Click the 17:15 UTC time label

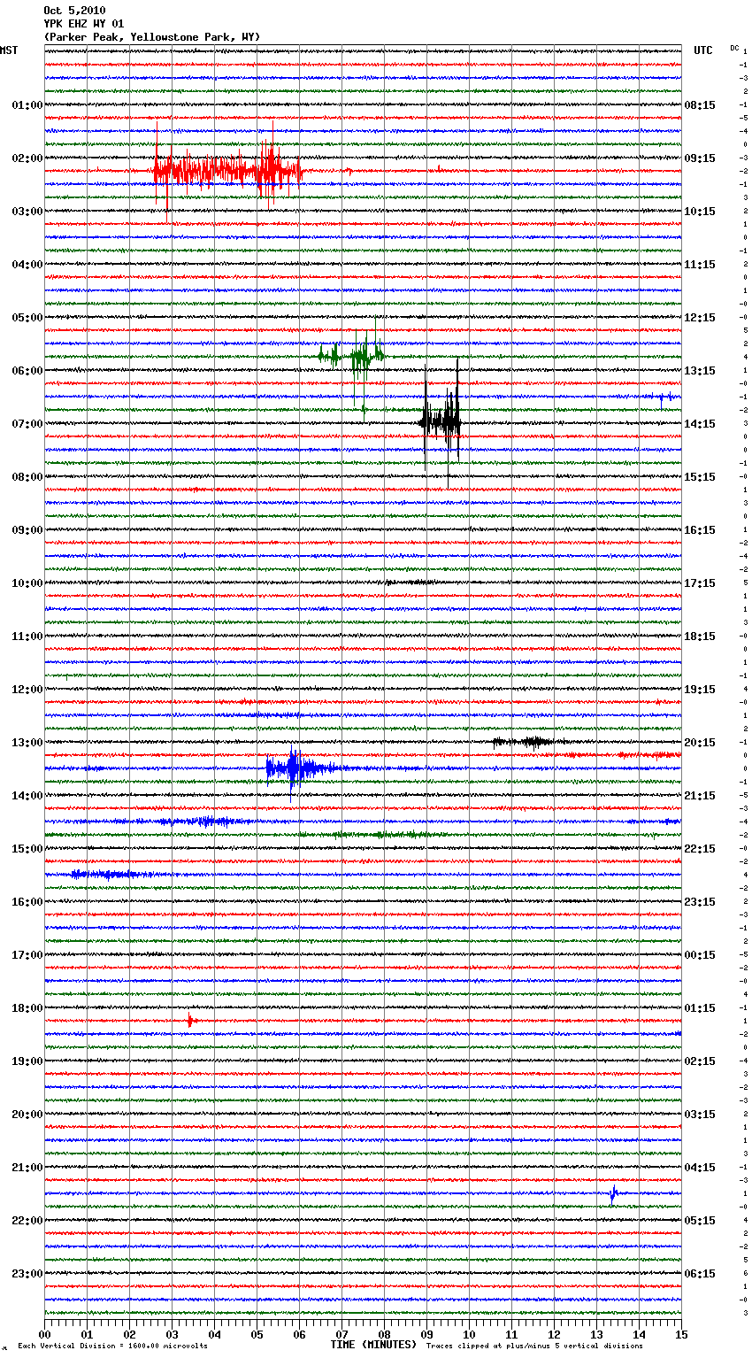[x=700, y=583]
